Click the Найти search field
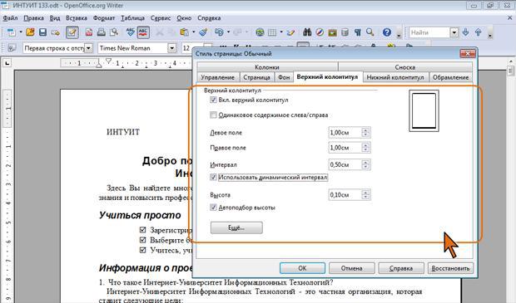This screenshot has height=303, width=516. pyautogui.click(x=429, y=32)
